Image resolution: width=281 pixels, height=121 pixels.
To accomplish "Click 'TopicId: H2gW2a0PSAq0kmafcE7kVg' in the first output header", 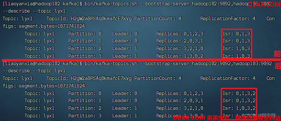I will coord(89,19).
